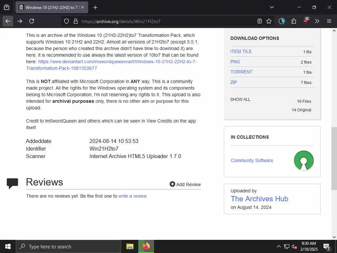Open the Windows Start menu
This screenshot has height=253, width=337.
click(x=8, y=246)
